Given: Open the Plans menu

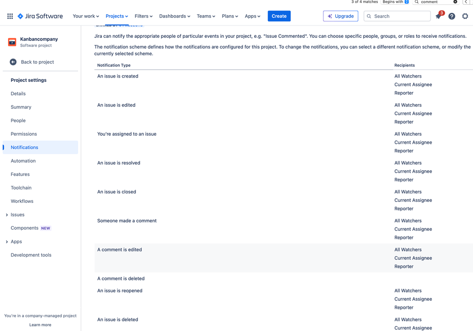Looking at the screenshot, I should 230,16.
